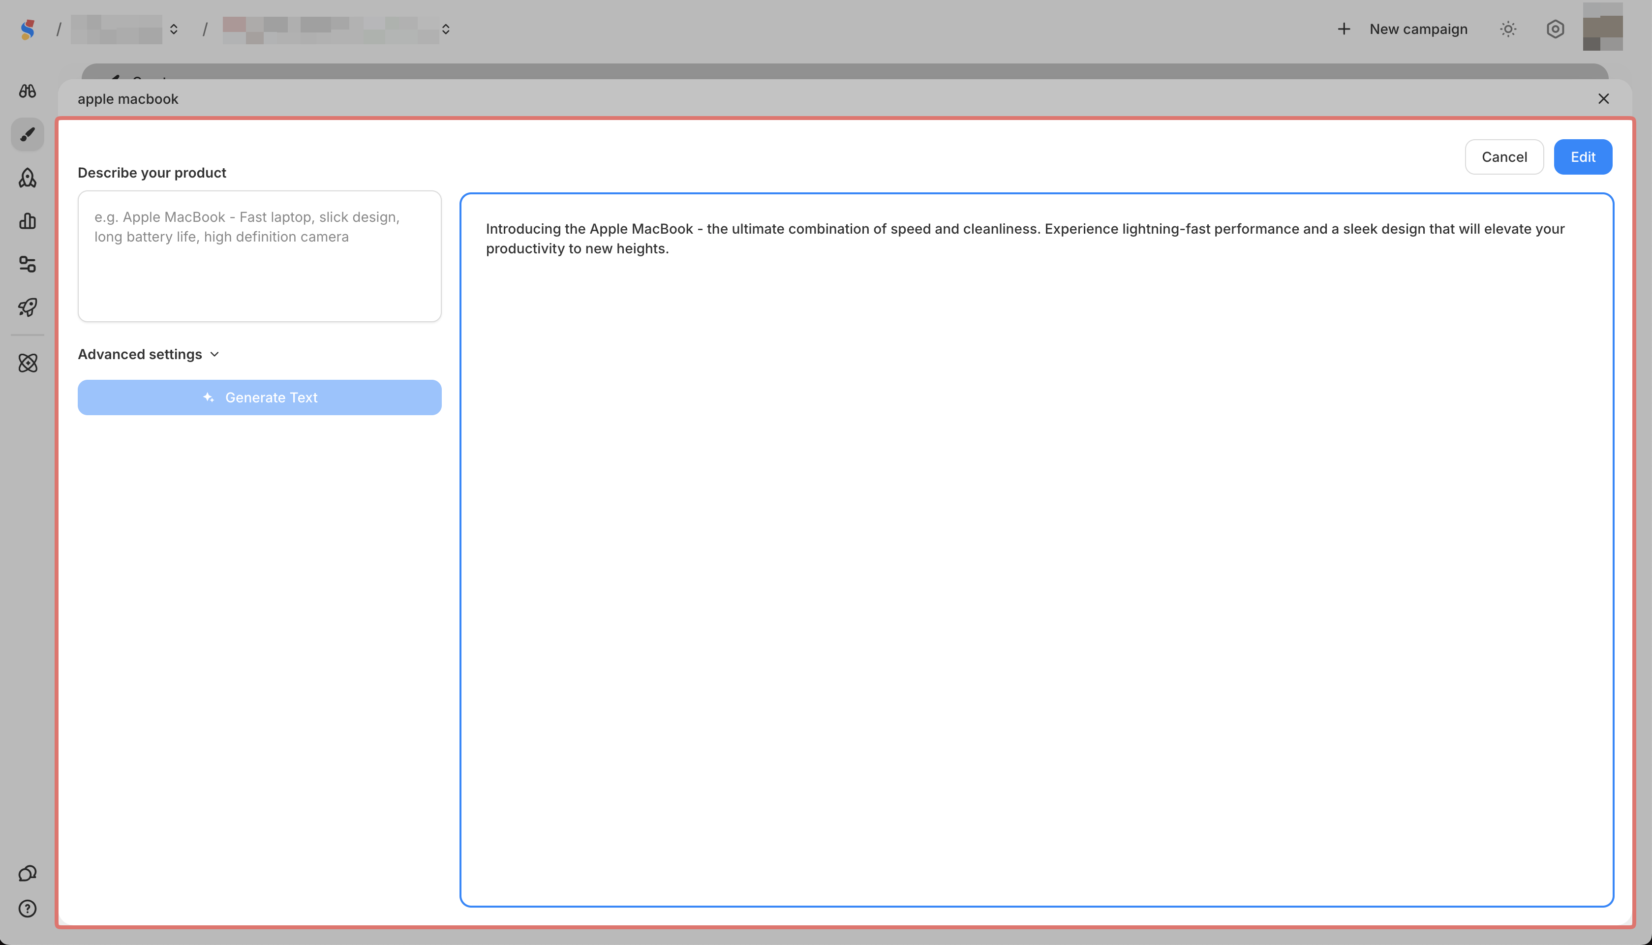
Task: Click the launching rocket sidebar icon
Action: pyautogui.click(x=27, y=307)
